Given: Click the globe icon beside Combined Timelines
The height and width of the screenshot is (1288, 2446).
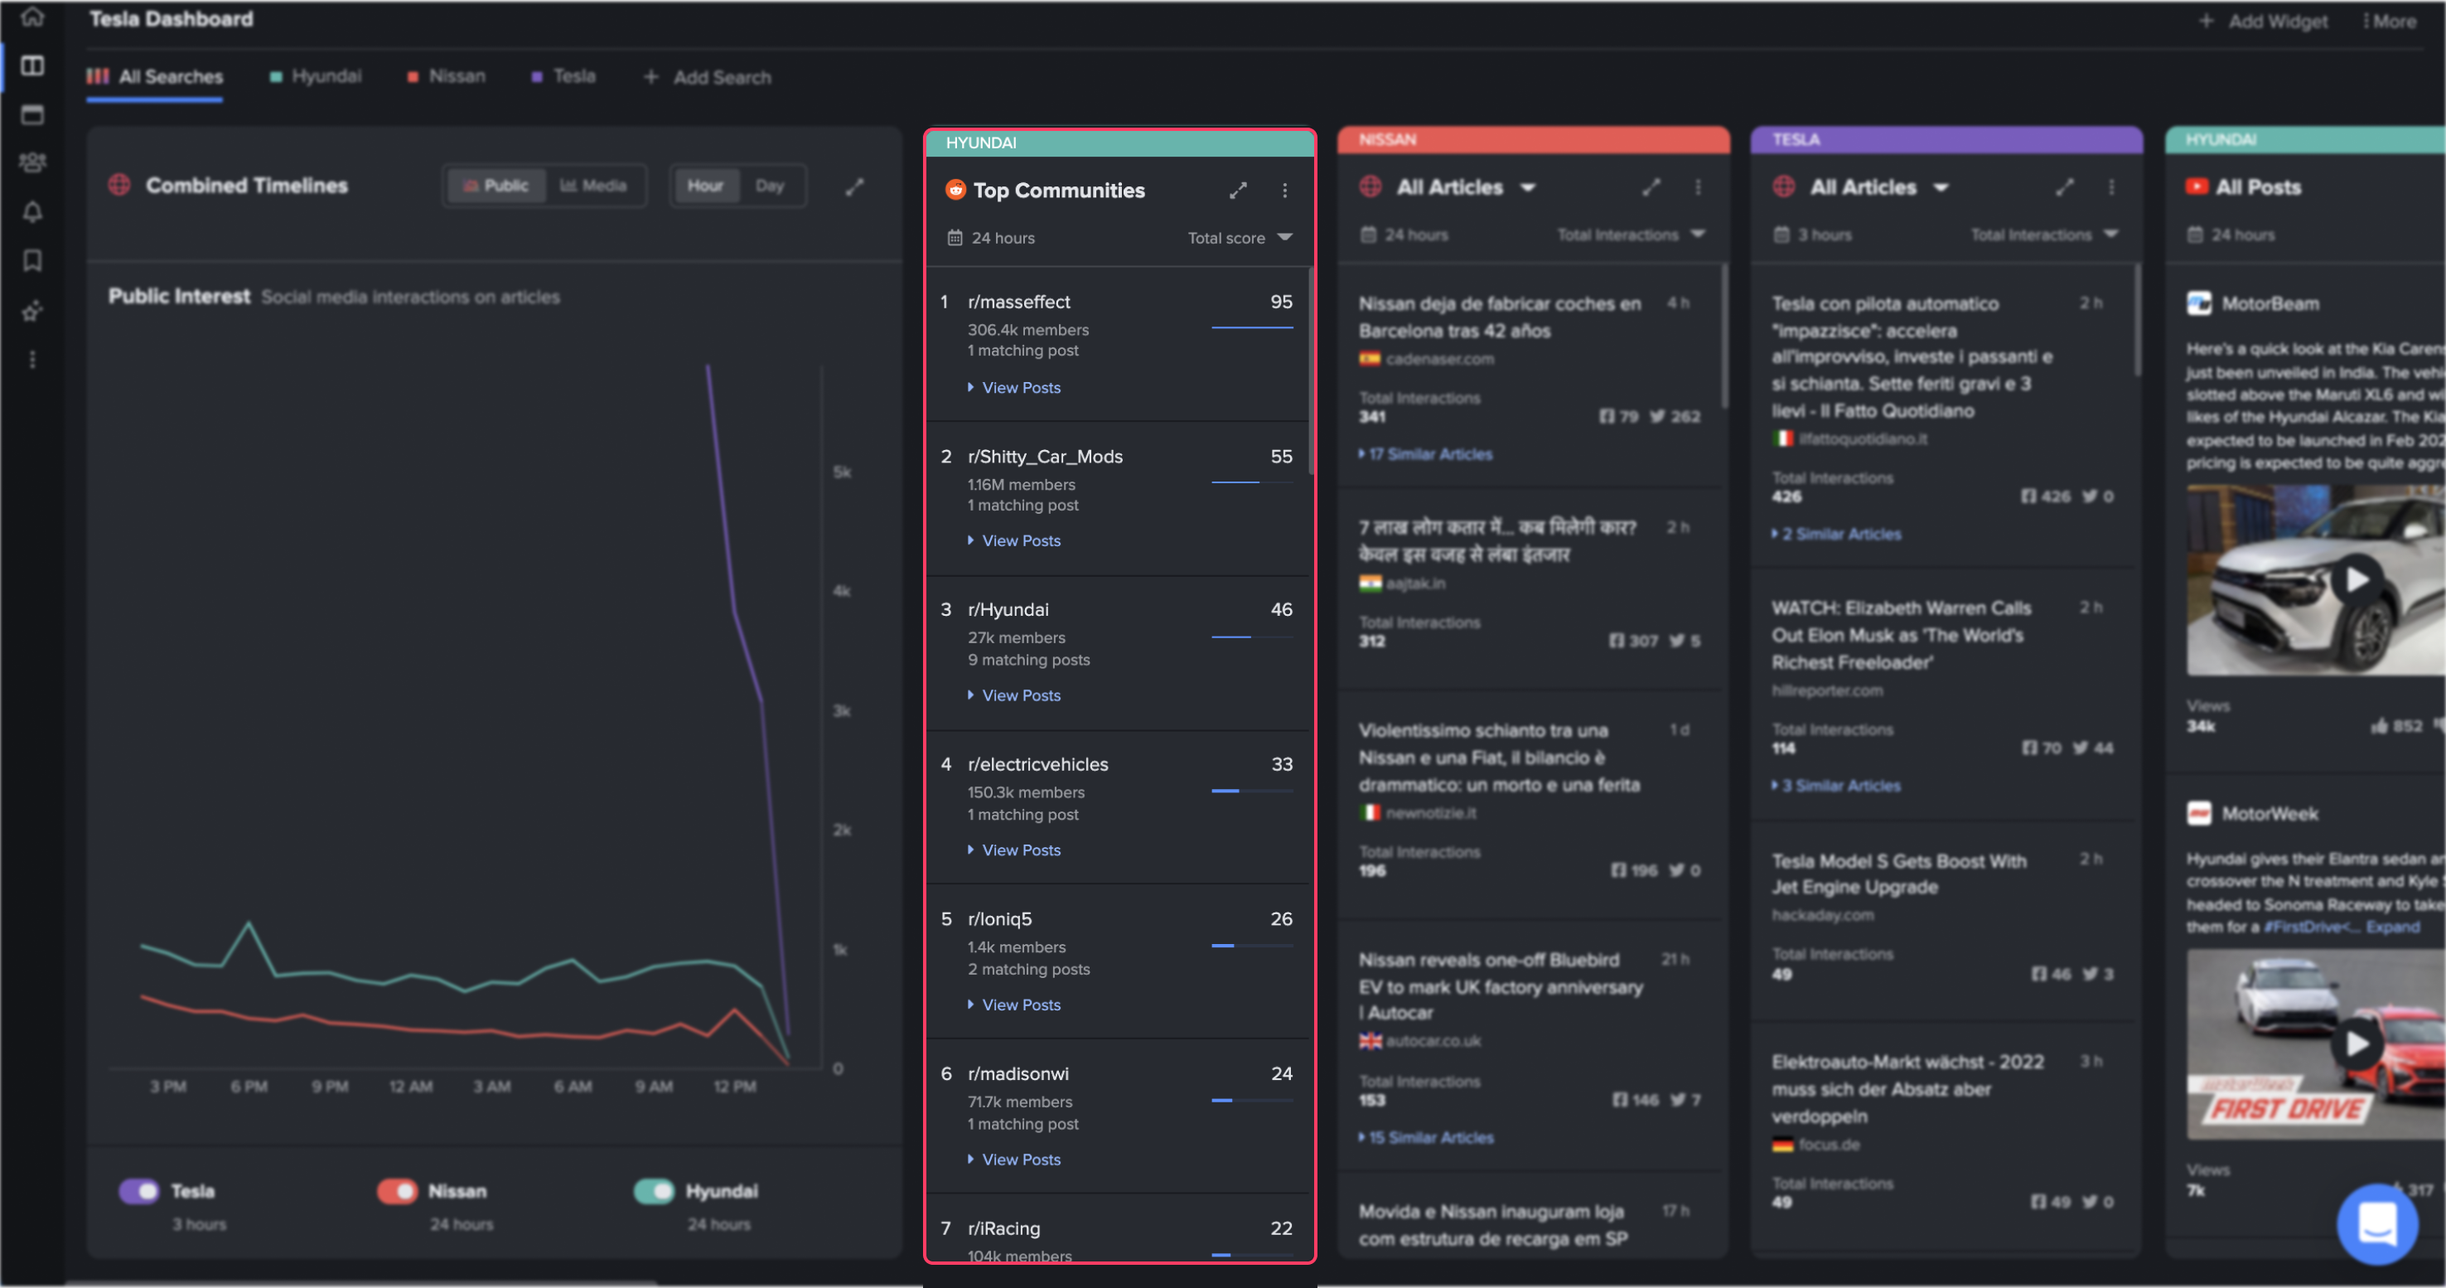Looking at the screenshot, I should pyautogui.click(x=118, y=185).
